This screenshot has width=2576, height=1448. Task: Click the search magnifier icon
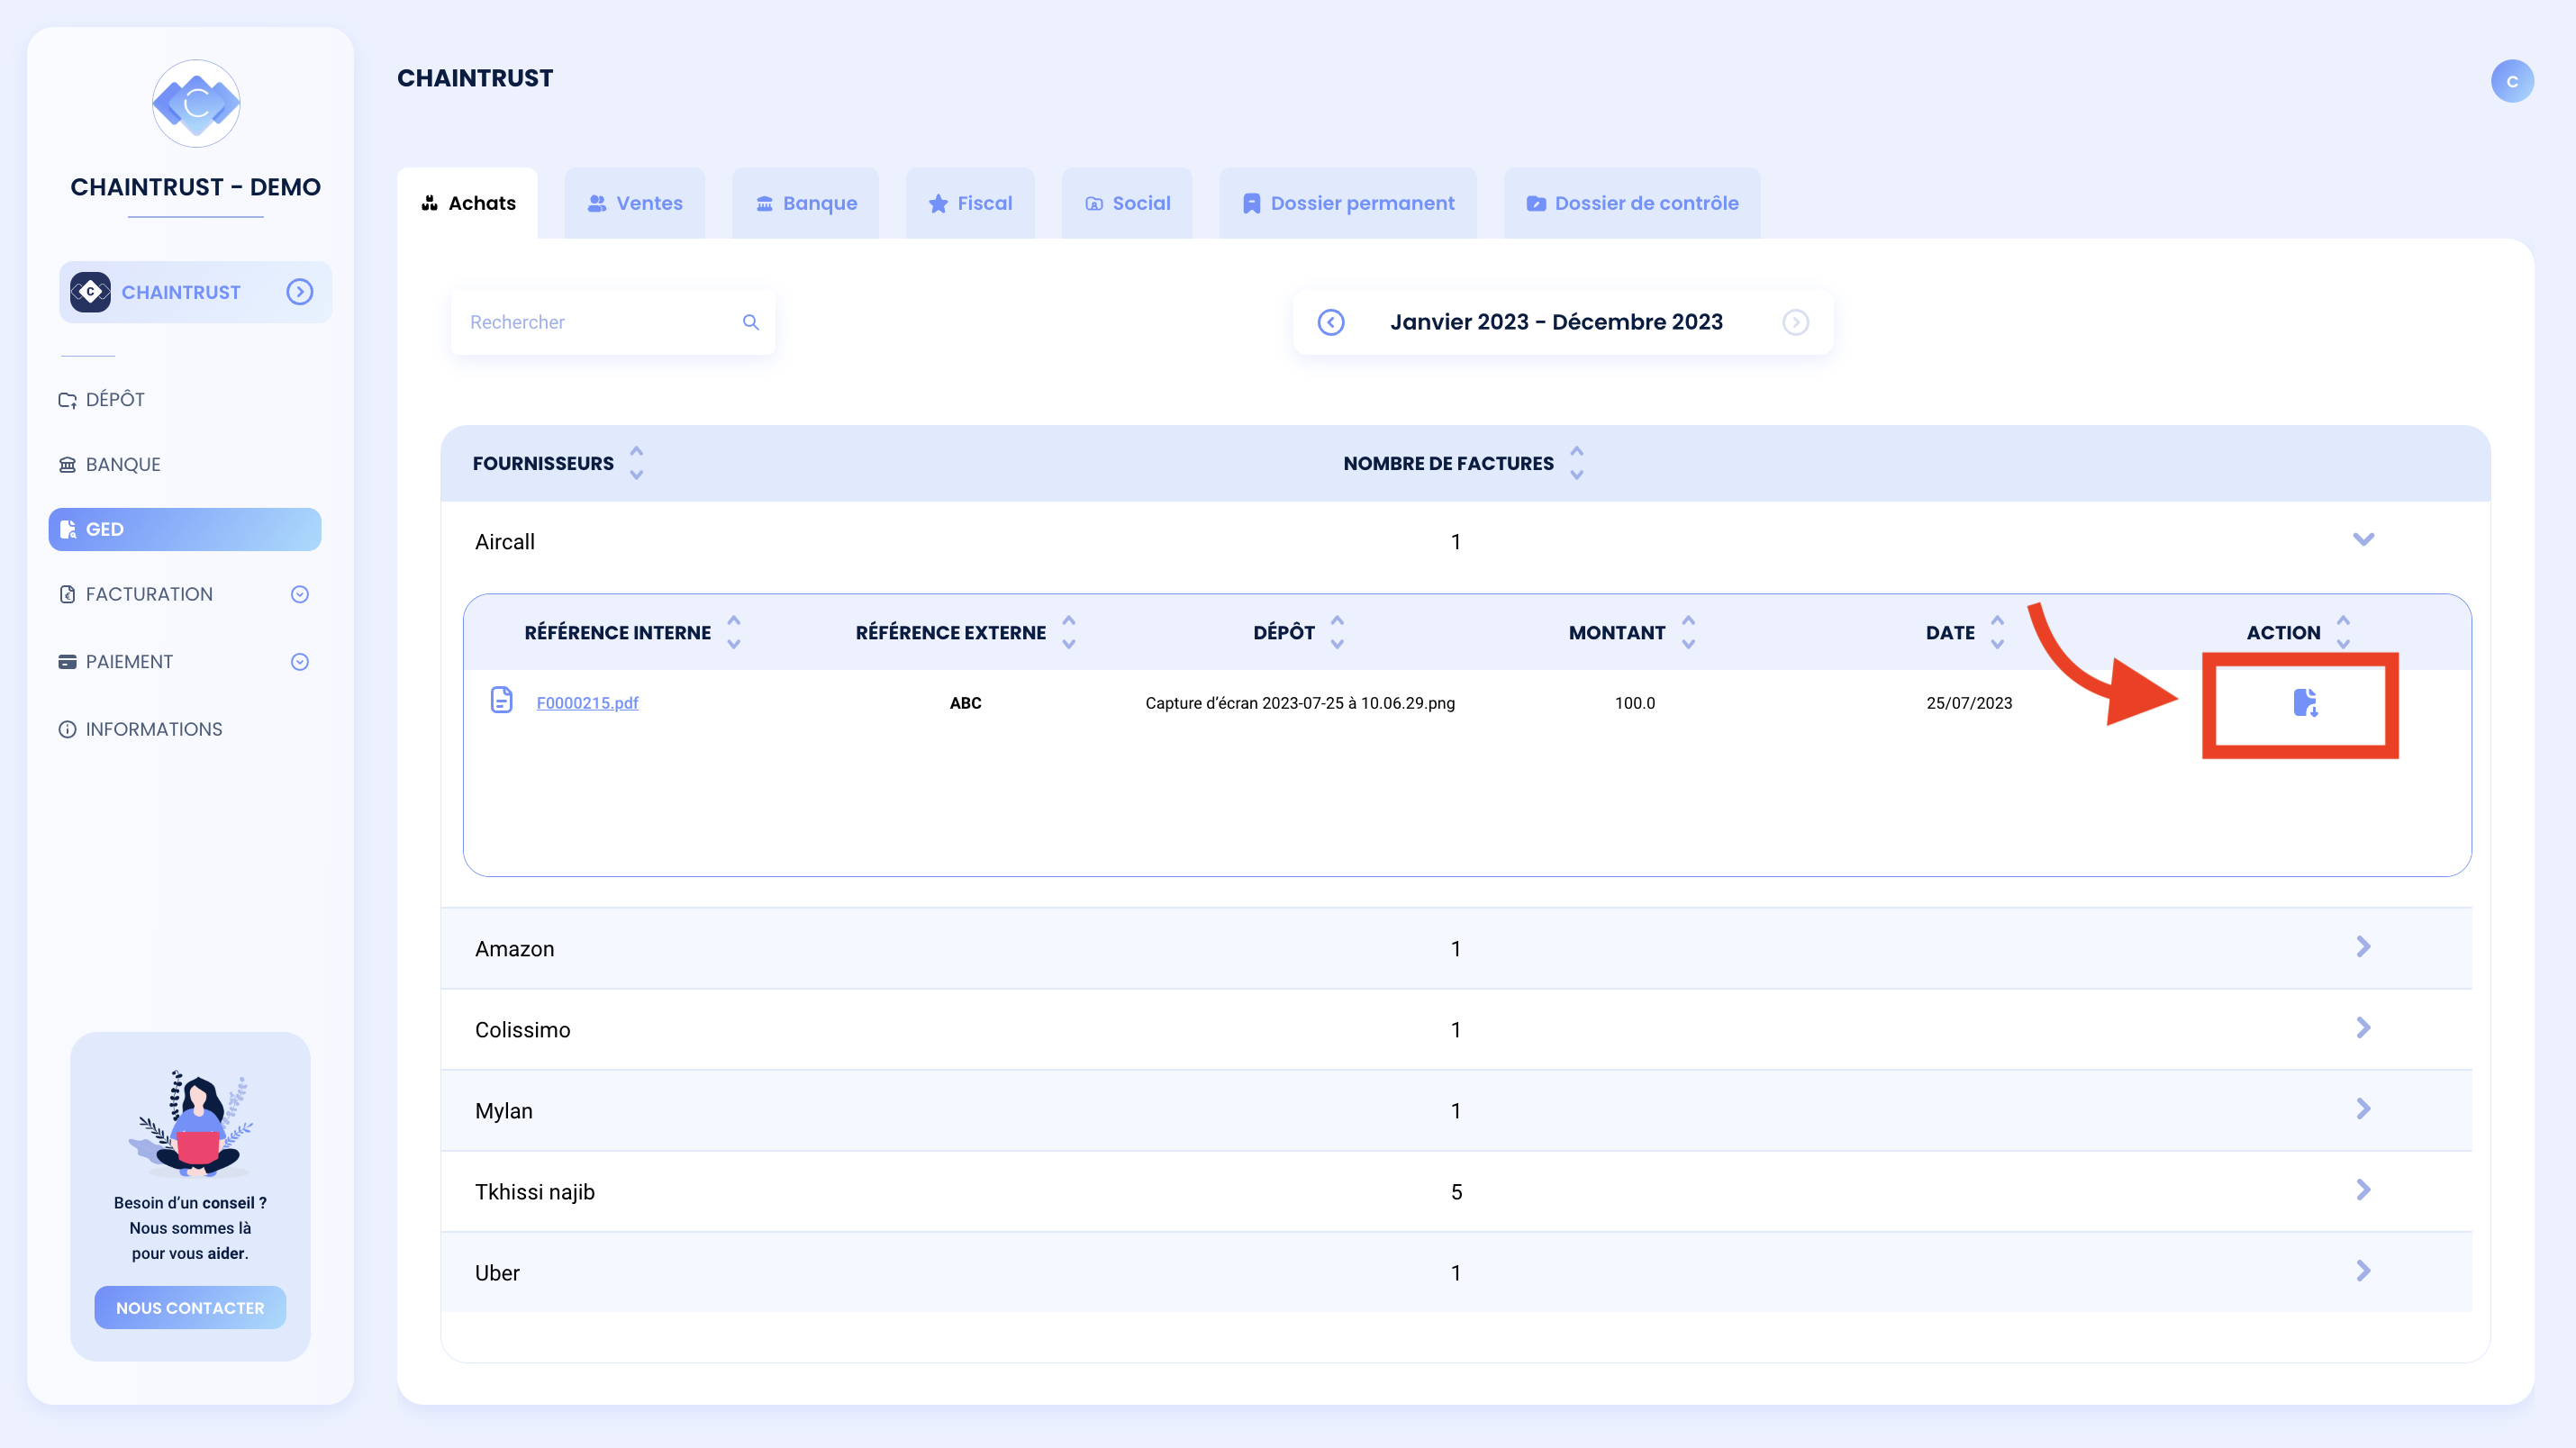pos(751,322)
